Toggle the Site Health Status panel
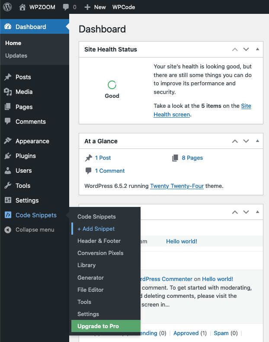Screen dimensions: 269x342 tap(257, 49)
